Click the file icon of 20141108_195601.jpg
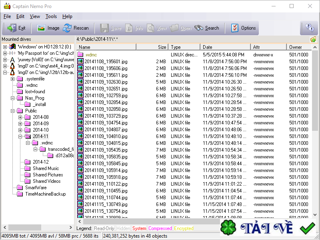This screenshot has width=320, height=240. pos(80,62)
